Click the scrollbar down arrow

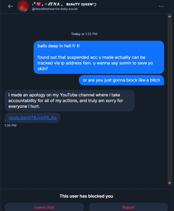(x=170, y=183)
